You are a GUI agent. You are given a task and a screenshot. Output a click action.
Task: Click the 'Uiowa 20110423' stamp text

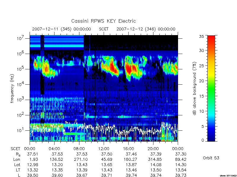click(228, 176)
